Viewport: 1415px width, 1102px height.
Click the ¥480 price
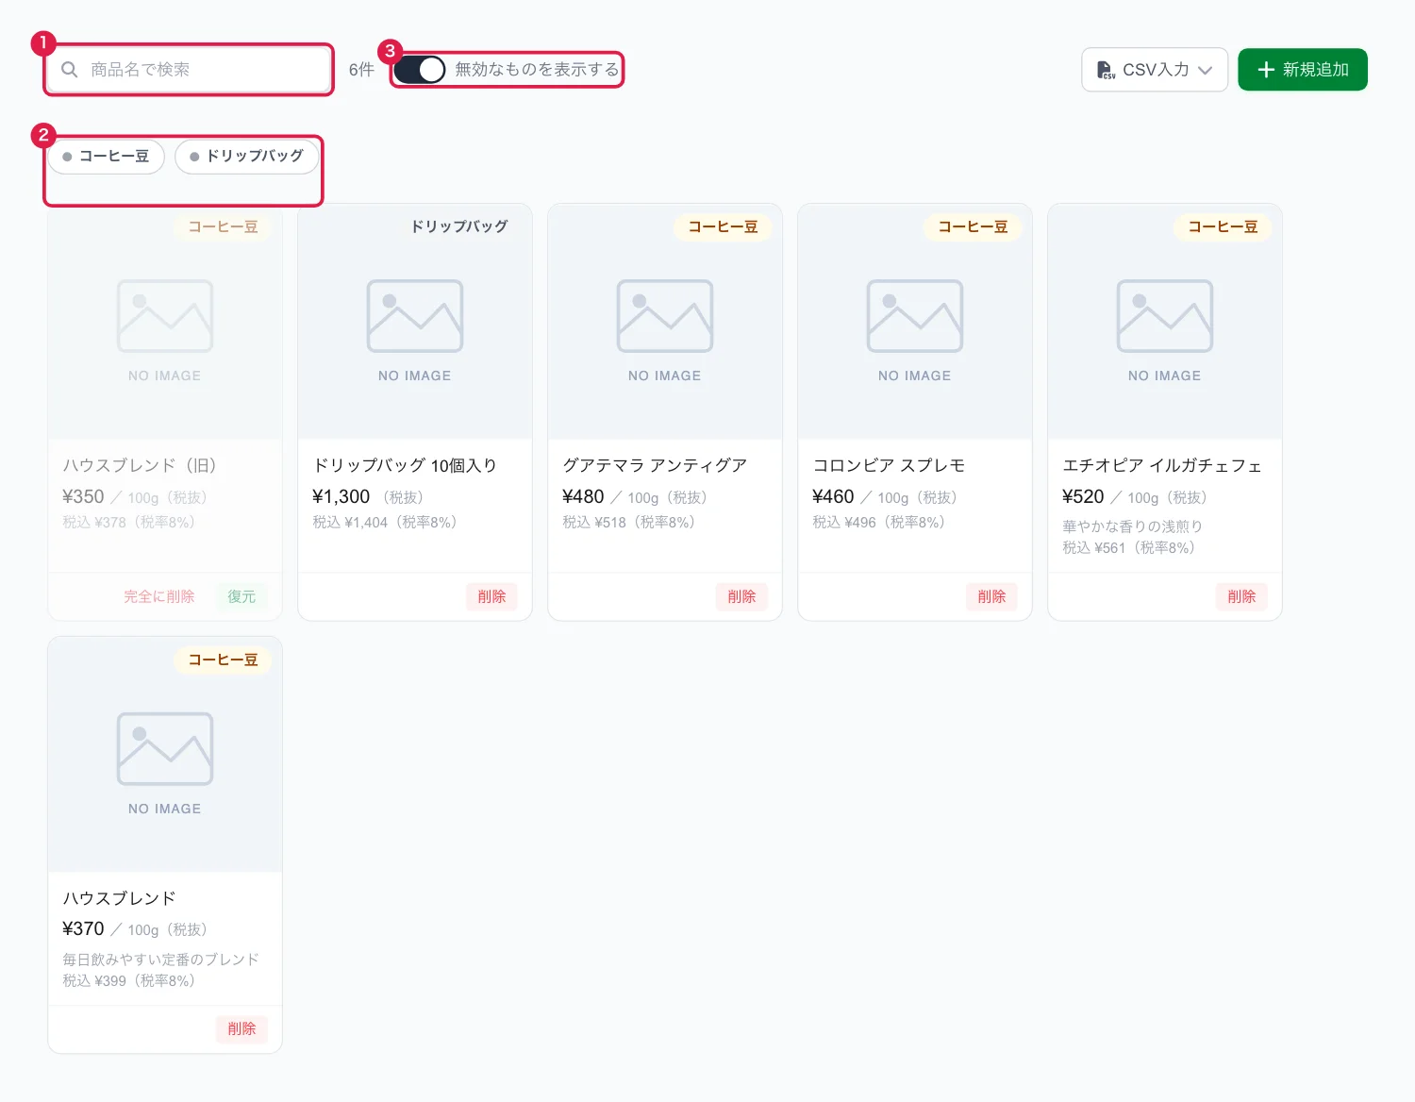[583, 497]
